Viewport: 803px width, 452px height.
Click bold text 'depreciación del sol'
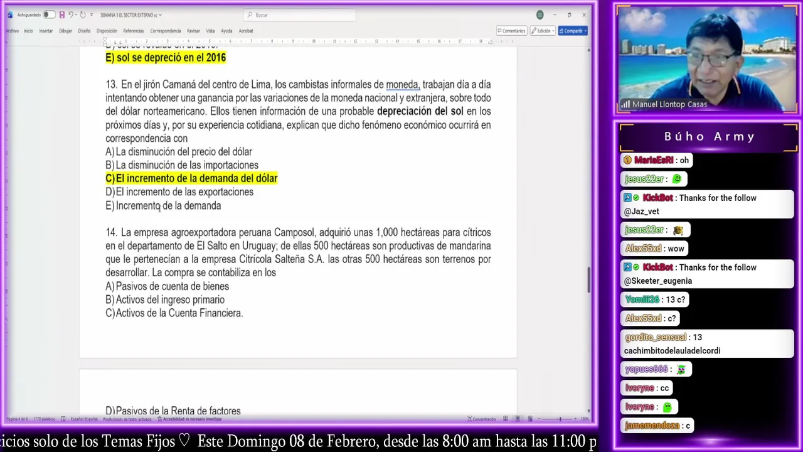tap(420, 112)
